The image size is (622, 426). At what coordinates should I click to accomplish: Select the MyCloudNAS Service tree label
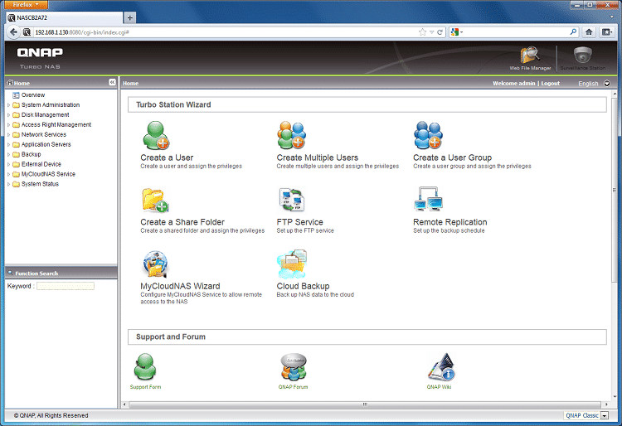click(48, 174)
